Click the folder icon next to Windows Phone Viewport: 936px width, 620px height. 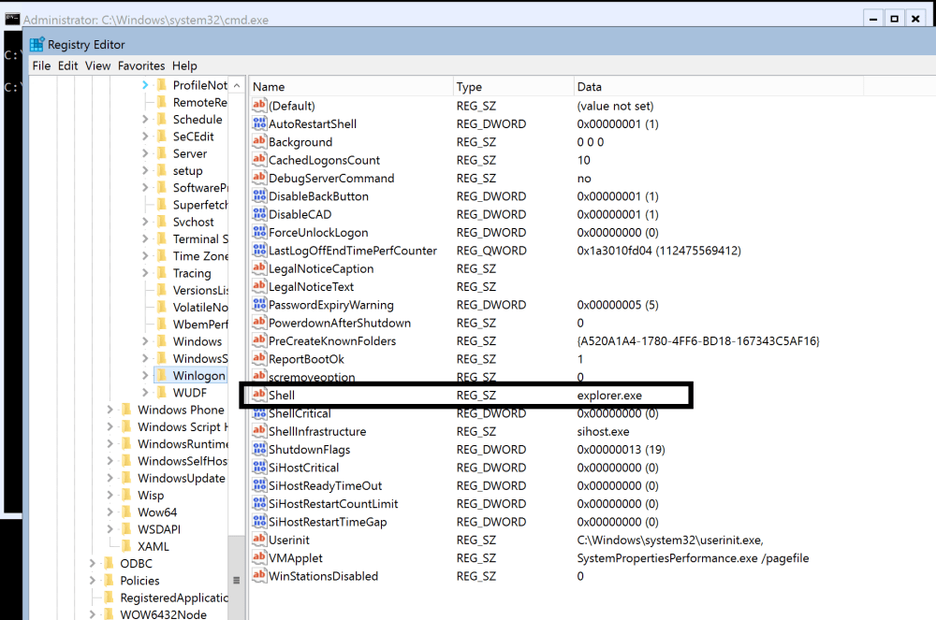[127, 410]
